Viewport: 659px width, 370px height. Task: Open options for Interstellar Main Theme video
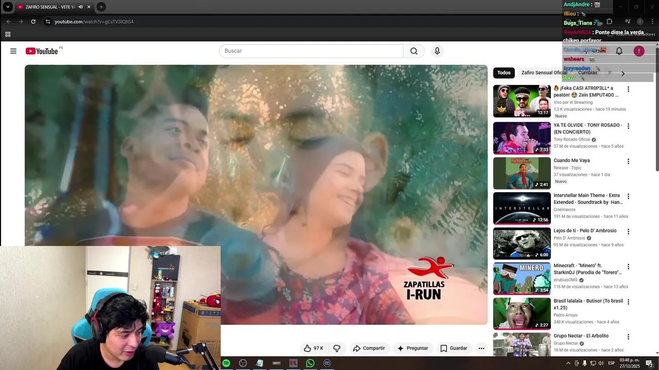coord(628,196)
